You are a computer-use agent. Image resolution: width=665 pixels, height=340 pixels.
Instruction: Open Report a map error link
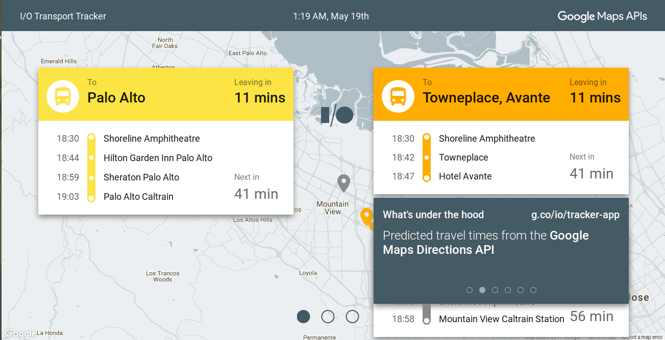(x=643, y=337)
